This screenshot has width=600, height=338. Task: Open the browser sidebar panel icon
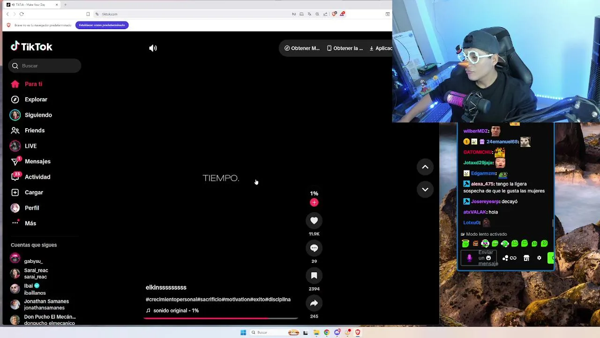(388, 14)
